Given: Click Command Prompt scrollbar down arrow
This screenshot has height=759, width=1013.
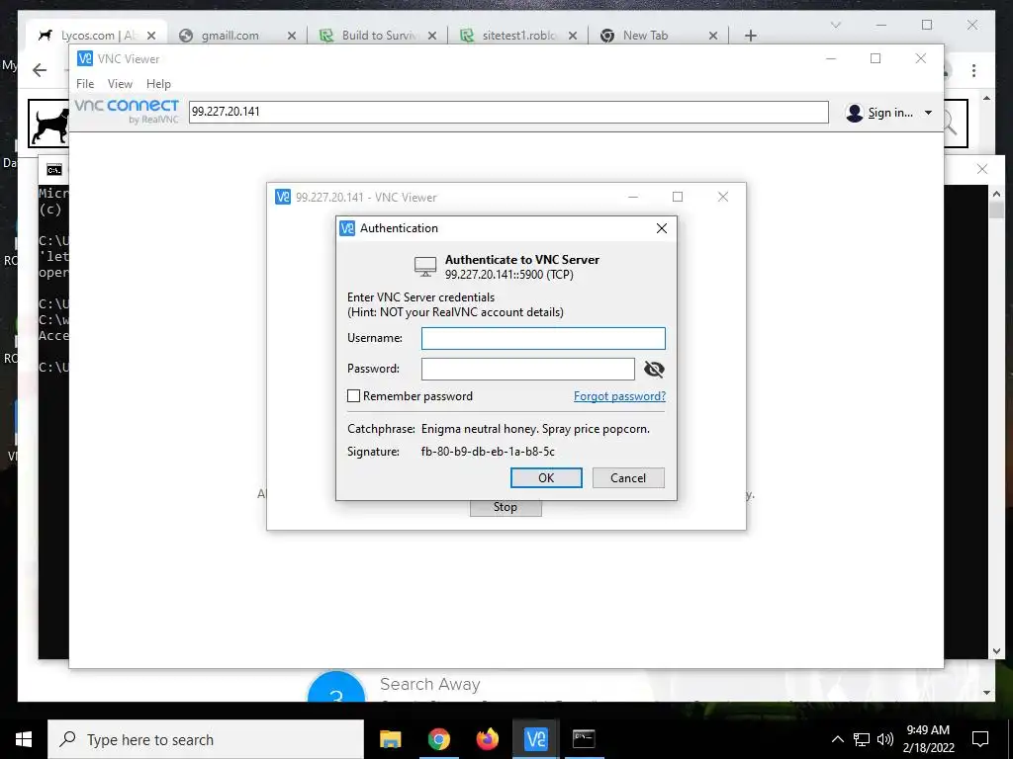Looking at the screenshot, I should (996, 651).
